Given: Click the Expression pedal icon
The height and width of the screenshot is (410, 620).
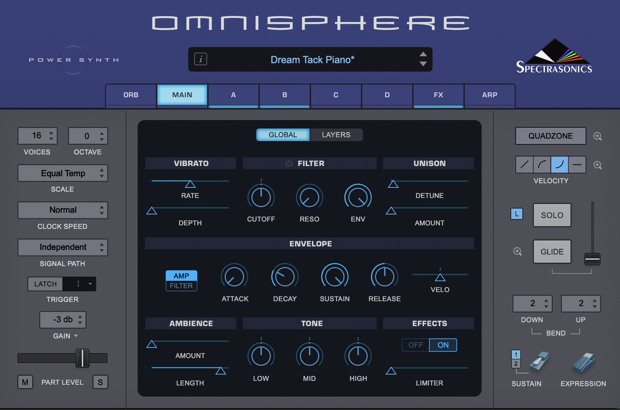Looking at the screenshot, I should (583, 362).
